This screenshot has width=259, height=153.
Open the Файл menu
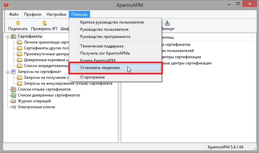pos(14,14)
